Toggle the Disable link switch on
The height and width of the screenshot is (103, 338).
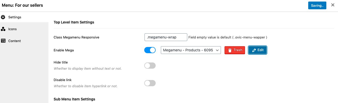tap(150, 83)
